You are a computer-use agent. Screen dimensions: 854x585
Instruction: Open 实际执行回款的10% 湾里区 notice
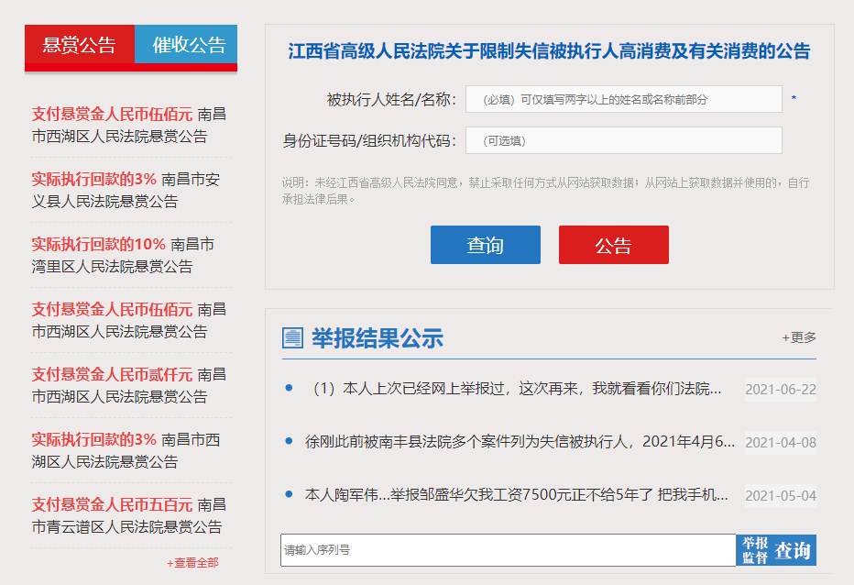(123, 255)
